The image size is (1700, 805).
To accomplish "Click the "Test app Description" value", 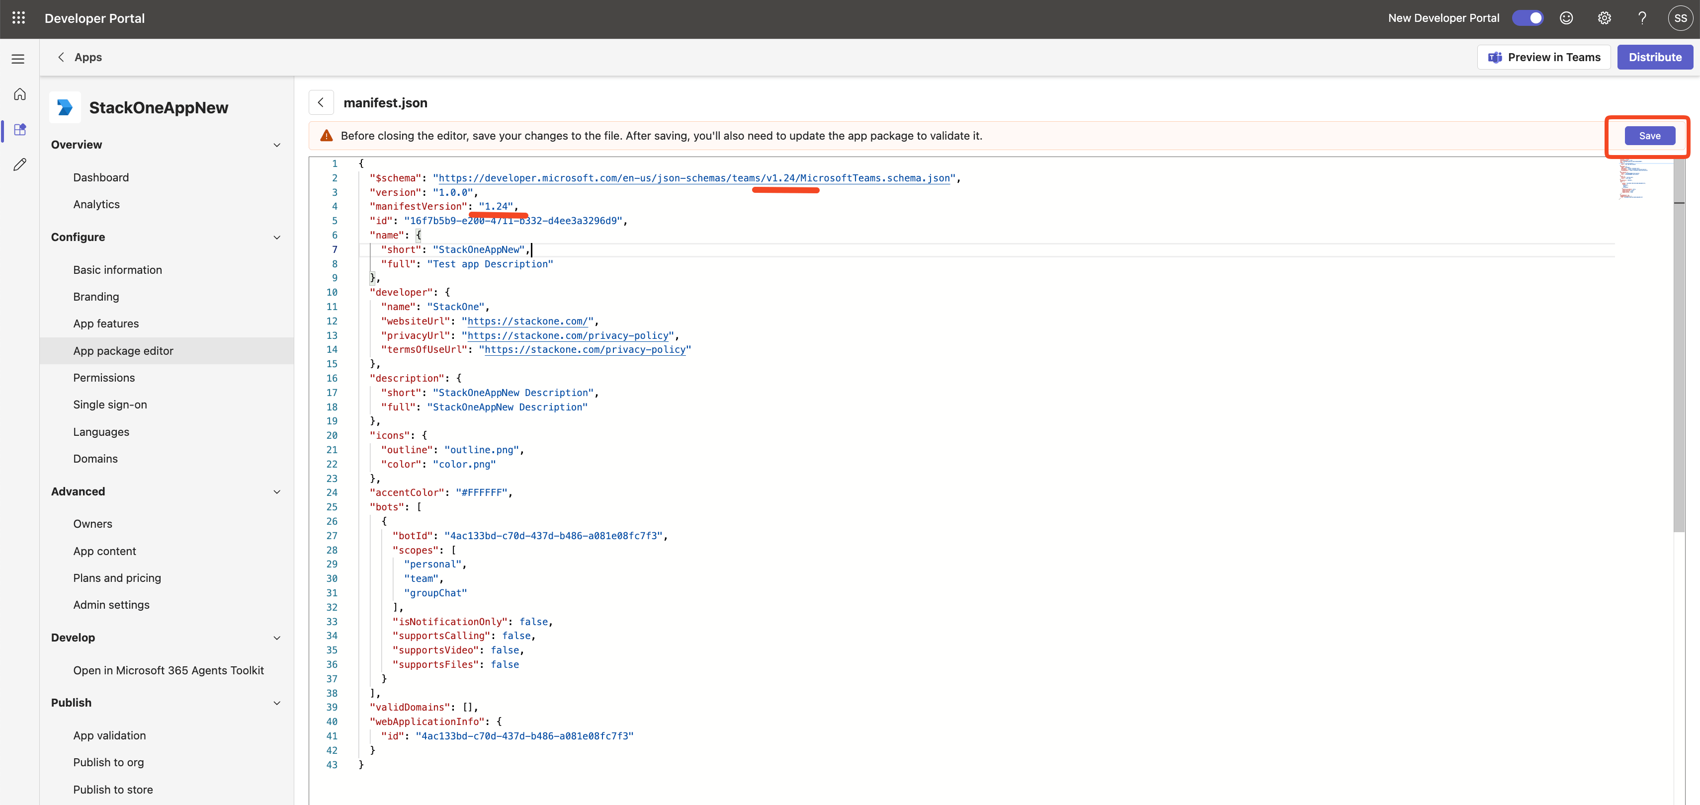I will (490, 264).
